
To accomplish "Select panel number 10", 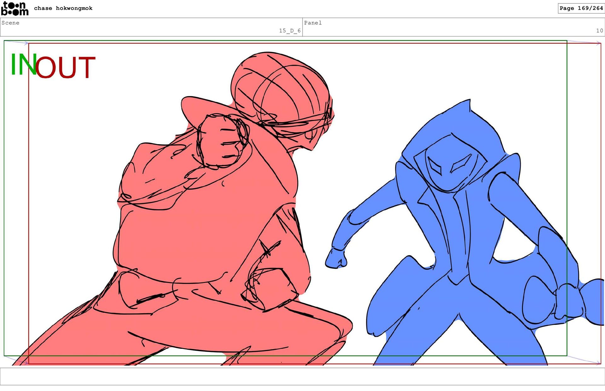I will (599, 31).
